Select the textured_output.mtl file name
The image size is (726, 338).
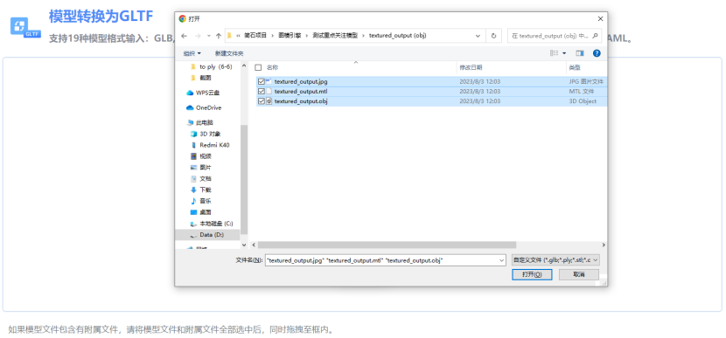coord(301,92)
